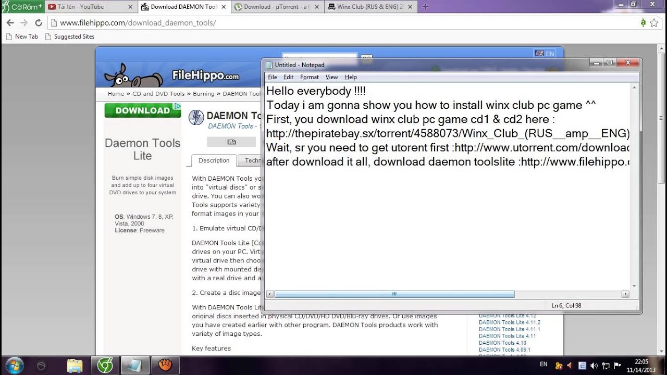Screen dimensions: 667x375
Task: Click the AdChoices icon on Download banner
Action: [177, 106]
